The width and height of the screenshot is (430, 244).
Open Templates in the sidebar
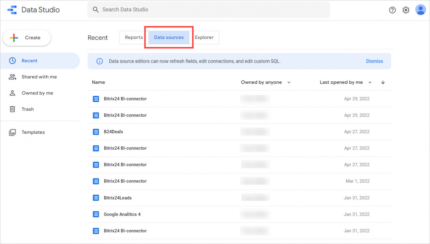[40, 132]
